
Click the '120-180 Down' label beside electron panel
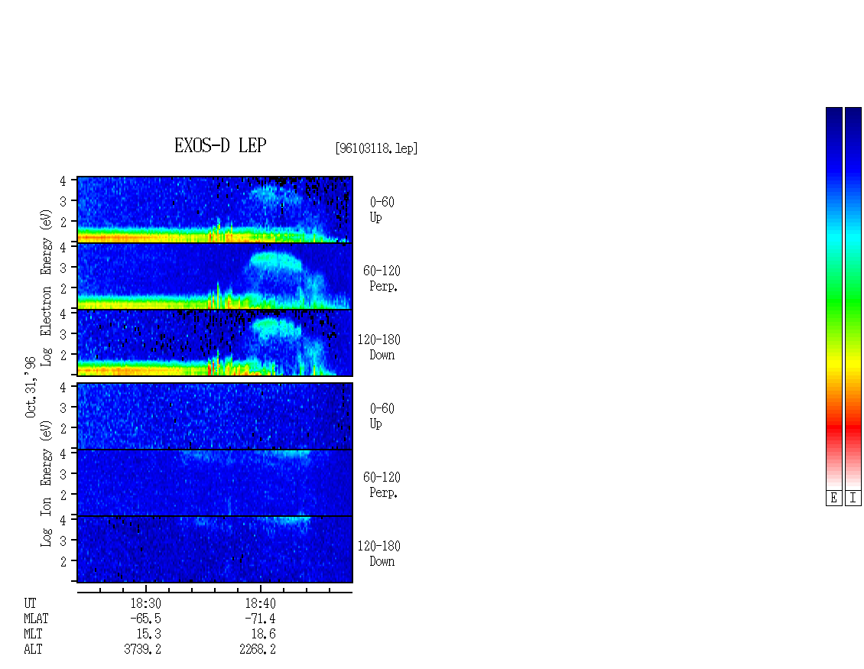[379, 347]
